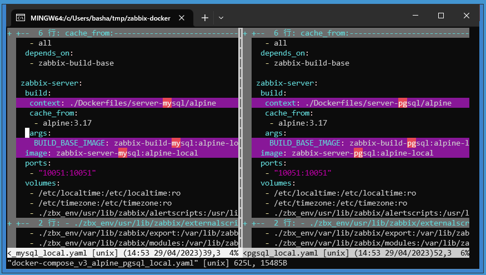Expand right pane cache_from 6-line fold
The image size is (486, 275).
(x=356, y=33)
